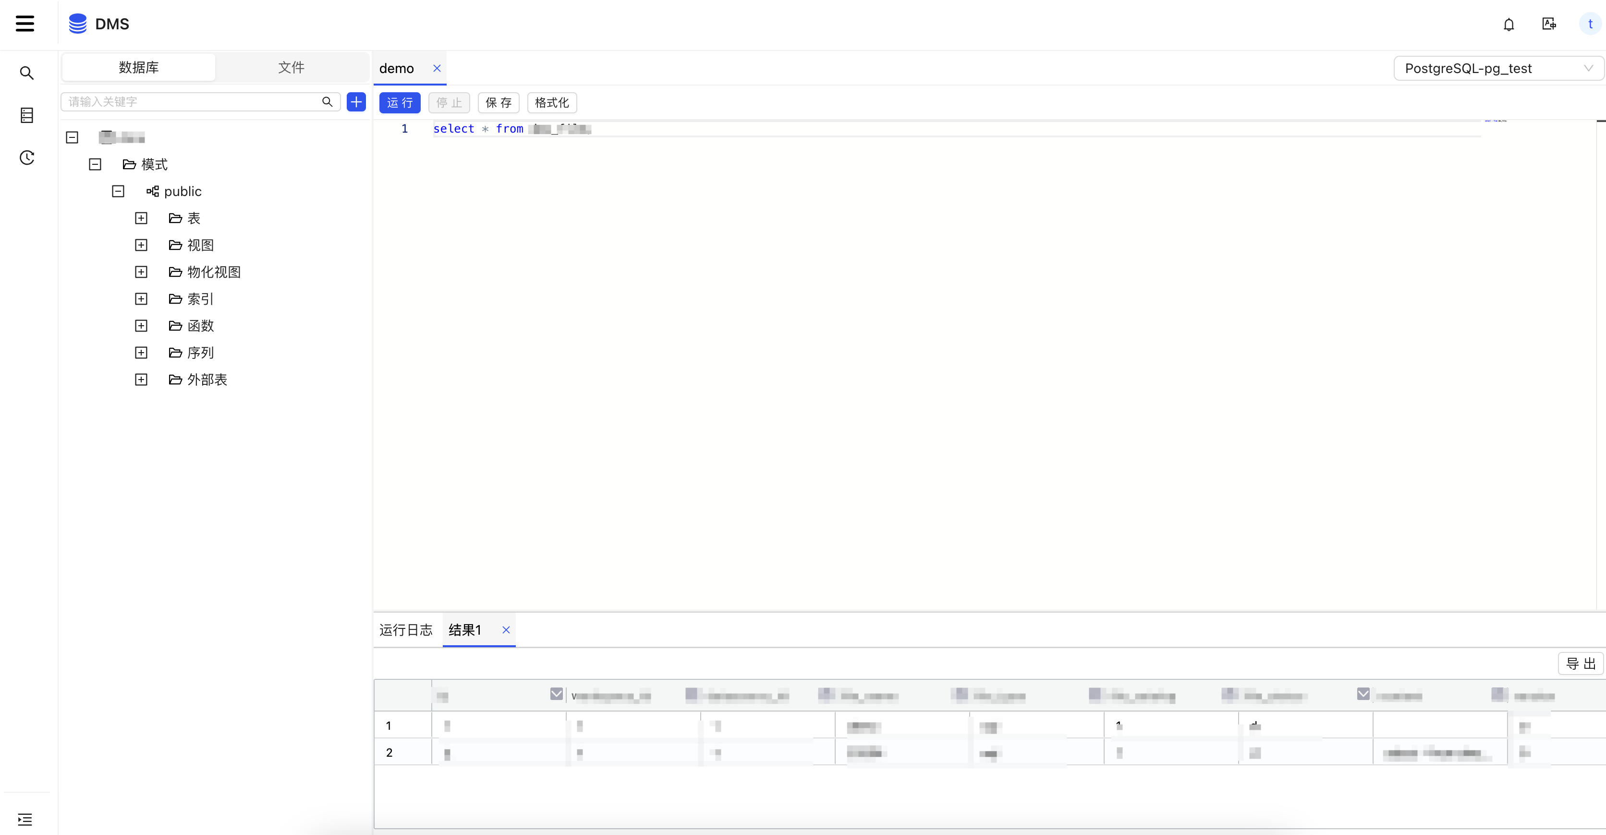This screenshot has height=835, width=1606.
Task: Open the language translation icon
Action: (x=1549, y=24)
